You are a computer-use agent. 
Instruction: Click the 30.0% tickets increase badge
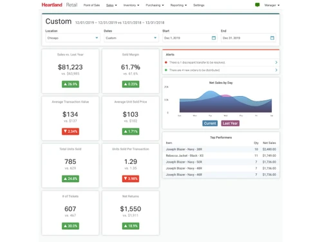[70, 226]
